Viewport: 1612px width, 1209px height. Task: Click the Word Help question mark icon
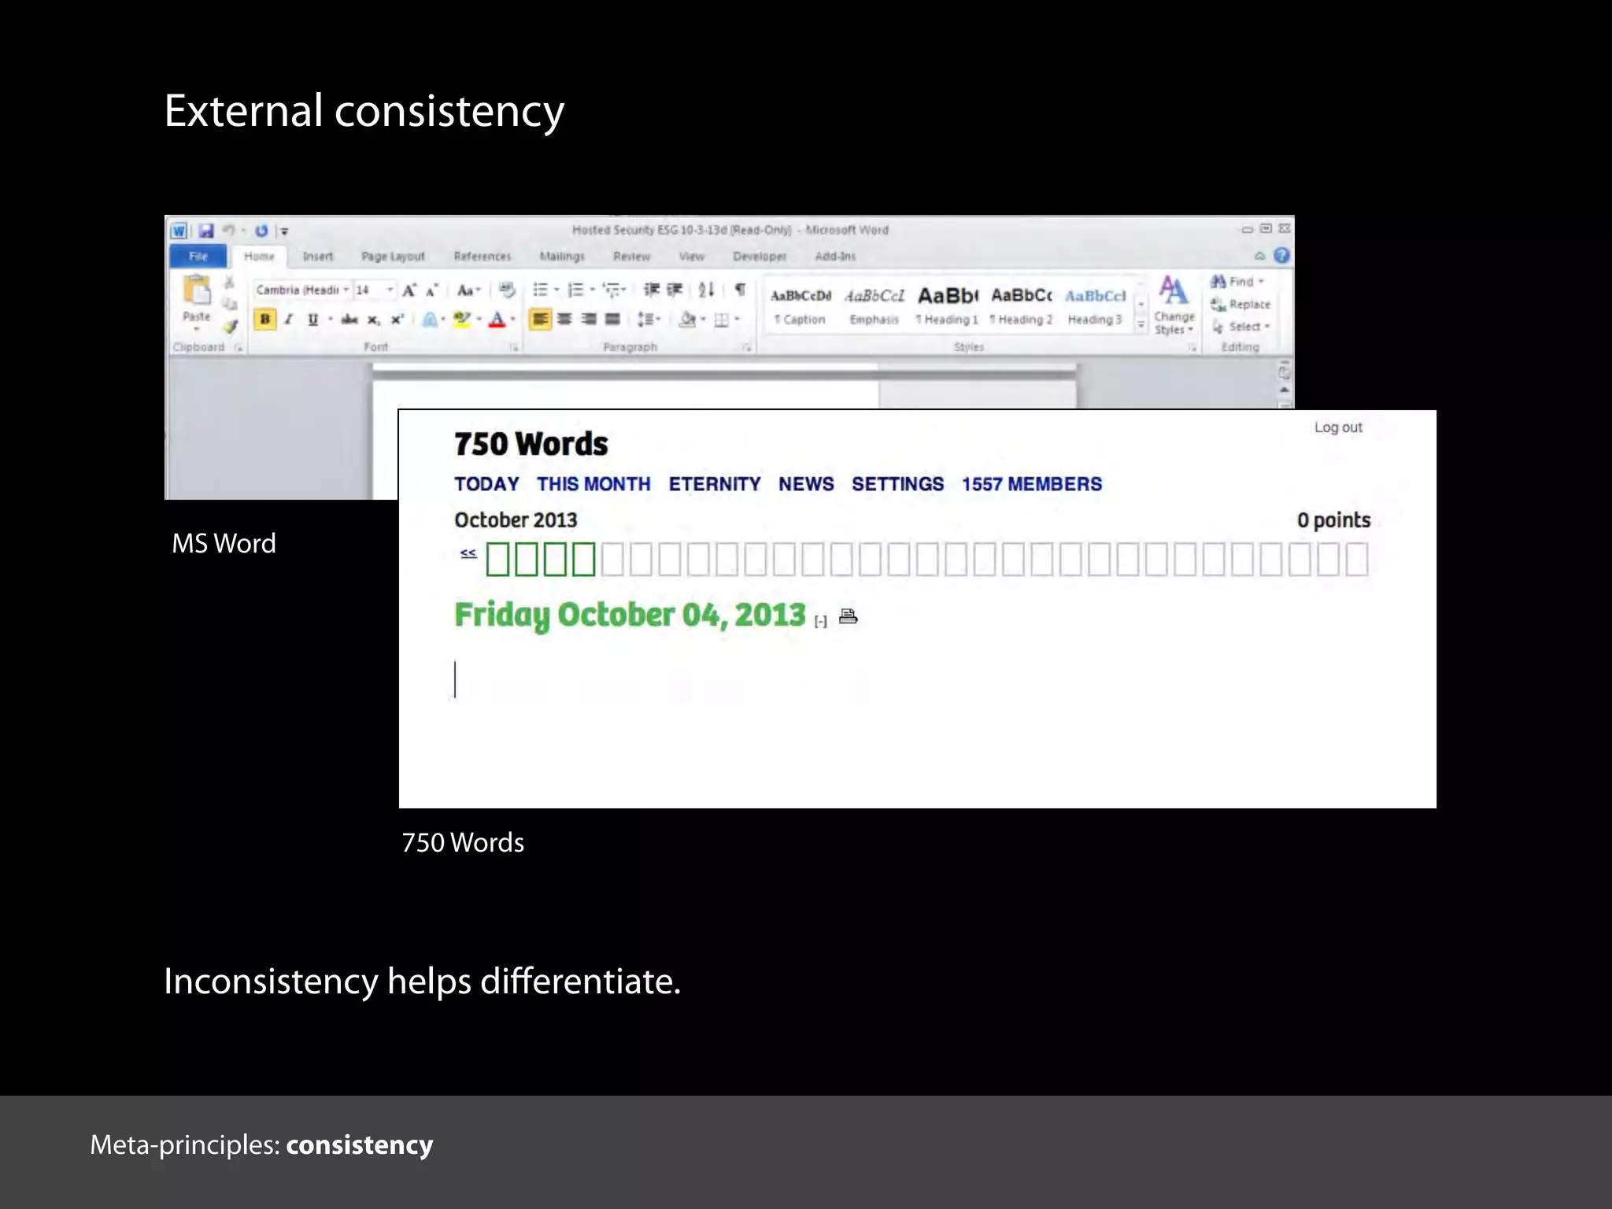pos(1281,256)
